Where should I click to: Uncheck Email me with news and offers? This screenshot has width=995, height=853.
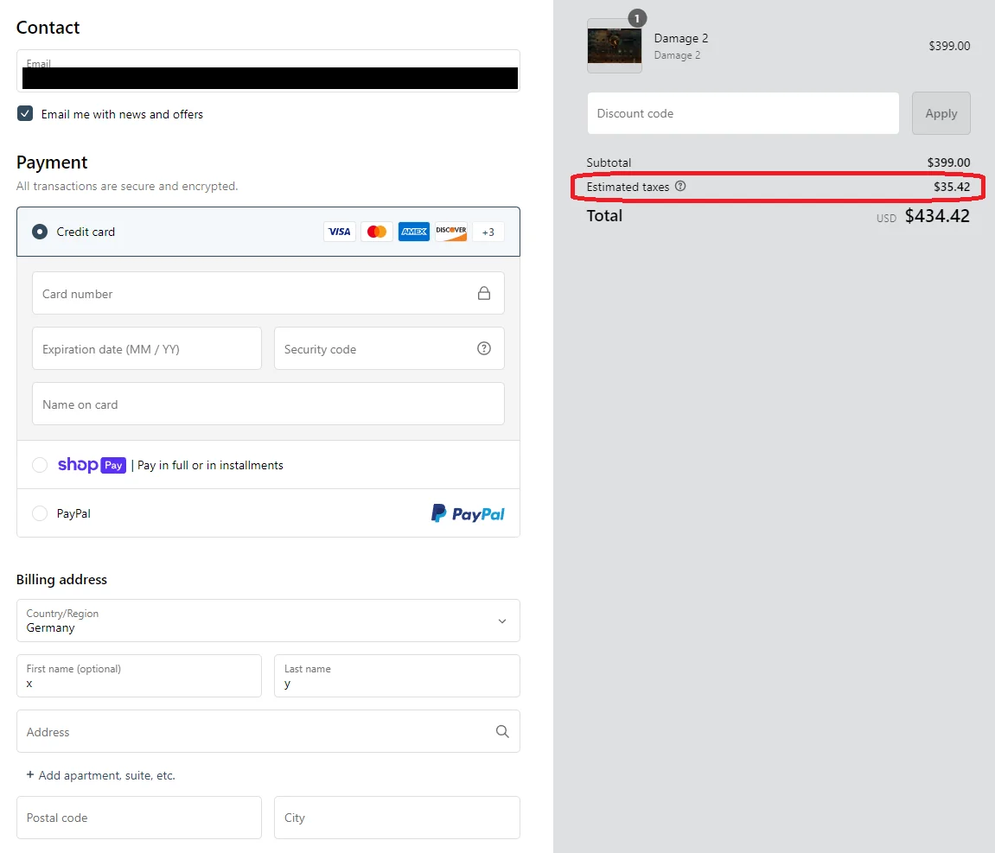[25, 113]
